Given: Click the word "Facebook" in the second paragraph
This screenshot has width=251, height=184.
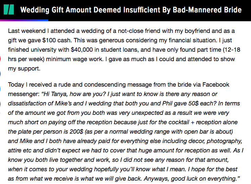Looking at the screenshot, I should [216, 85].
